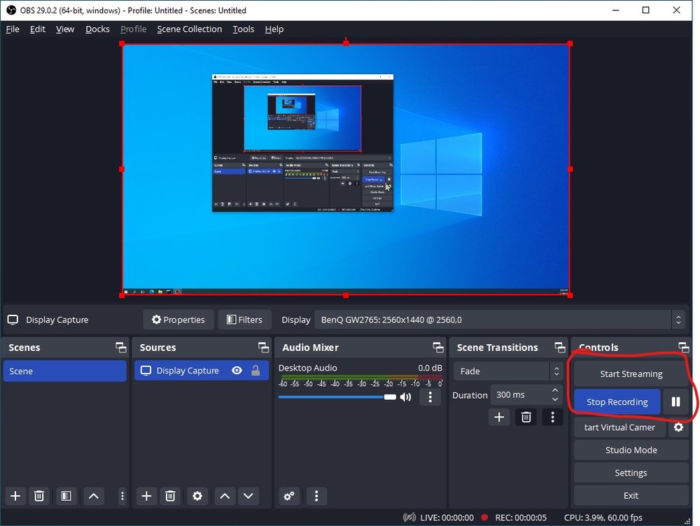
Task: Open the Scene Collection menu
Action: coord(189,29)
